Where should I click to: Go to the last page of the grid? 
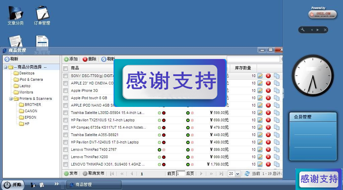point(221,174)
